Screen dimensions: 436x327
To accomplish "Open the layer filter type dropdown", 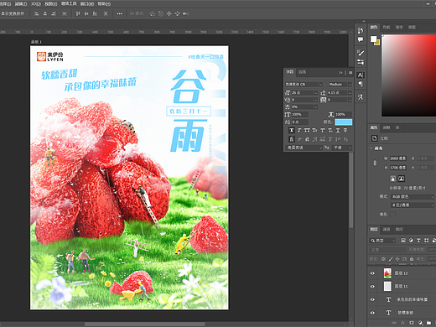I will 383,241.
